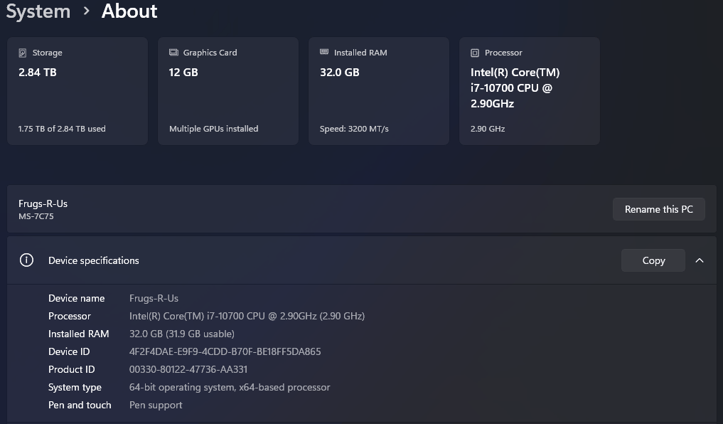Click the '2.90 GHz' text in Processor card

tap(488, 129)
